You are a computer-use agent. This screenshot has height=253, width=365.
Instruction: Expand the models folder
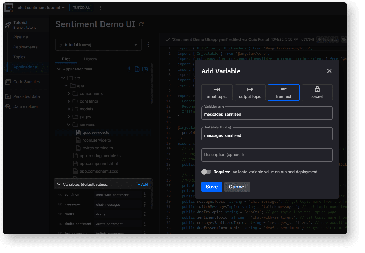click(x=69, y=109)
